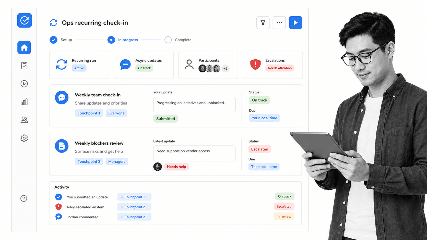Click the Escalated status in blockers review card
Image resolution: width=427 pixels, height=240 pixels.
coord(260,149)
